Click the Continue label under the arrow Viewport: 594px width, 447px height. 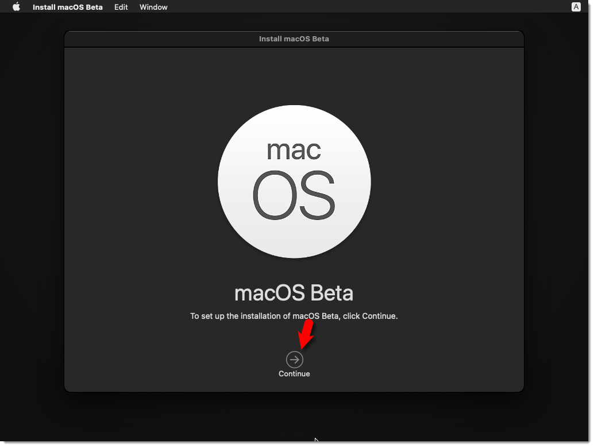[x=294, y=374]
